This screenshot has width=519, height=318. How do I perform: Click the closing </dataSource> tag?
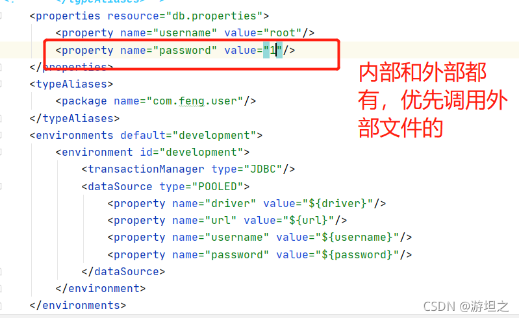tap(123, 272)
